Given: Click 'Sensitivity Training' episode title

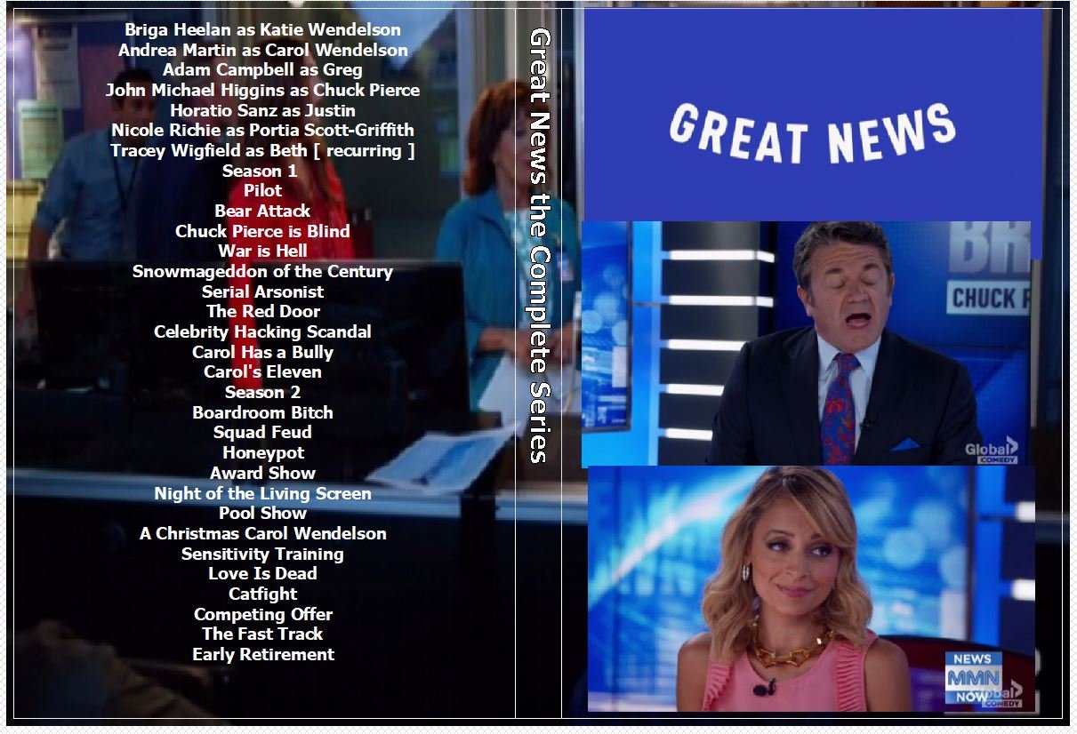Looking at the screenshot, I should point(262,554).
